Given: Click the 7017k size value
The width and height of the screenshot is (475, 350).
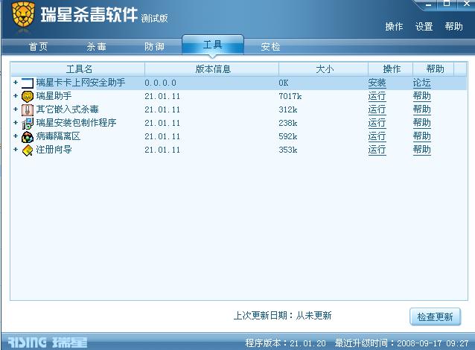Looking at the screenshot, I should (290, 96).
